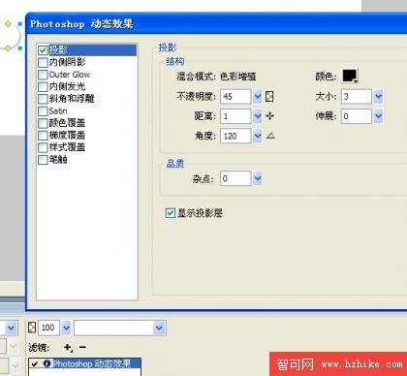
Task: Enable the 梯度覆盖 checkbox
Action: click(x=43, y=136)
